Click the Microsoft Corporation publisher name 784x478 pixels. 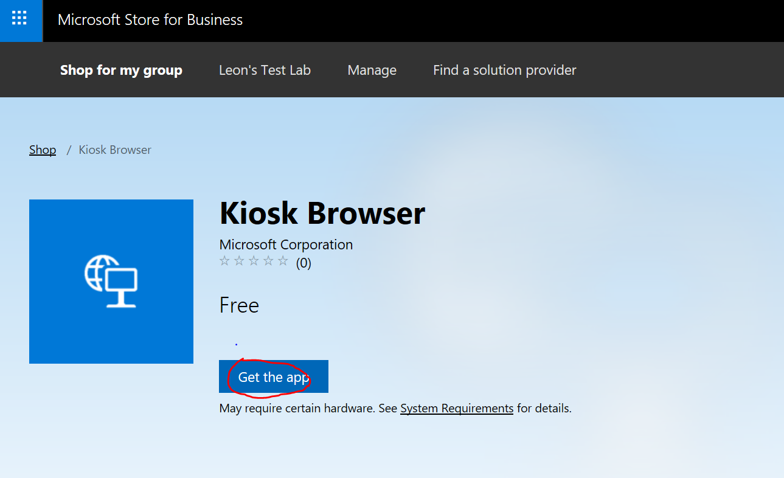[286, 244]
